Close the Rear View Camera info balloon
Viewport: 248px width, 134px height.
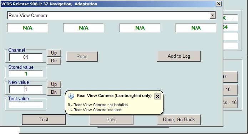[x=157, y=96]
